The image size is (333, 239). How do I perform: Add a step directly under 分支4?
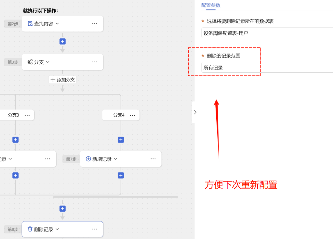(x=121, y=140)
